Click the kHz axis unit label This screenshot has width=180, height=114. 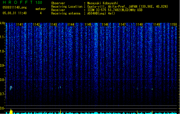point(3,23)
